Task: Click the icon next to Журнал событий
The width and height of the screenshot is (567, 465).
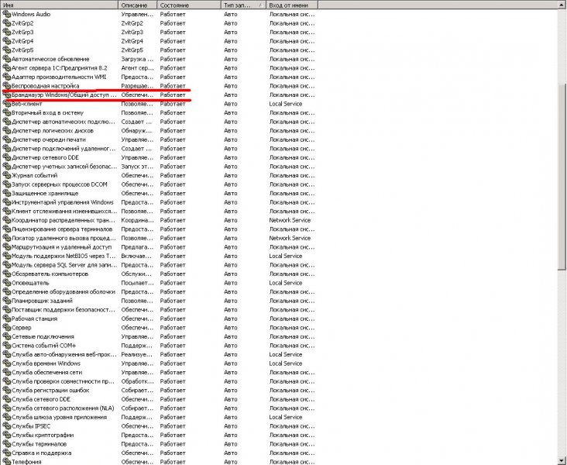Action: (x=6, y=175)
